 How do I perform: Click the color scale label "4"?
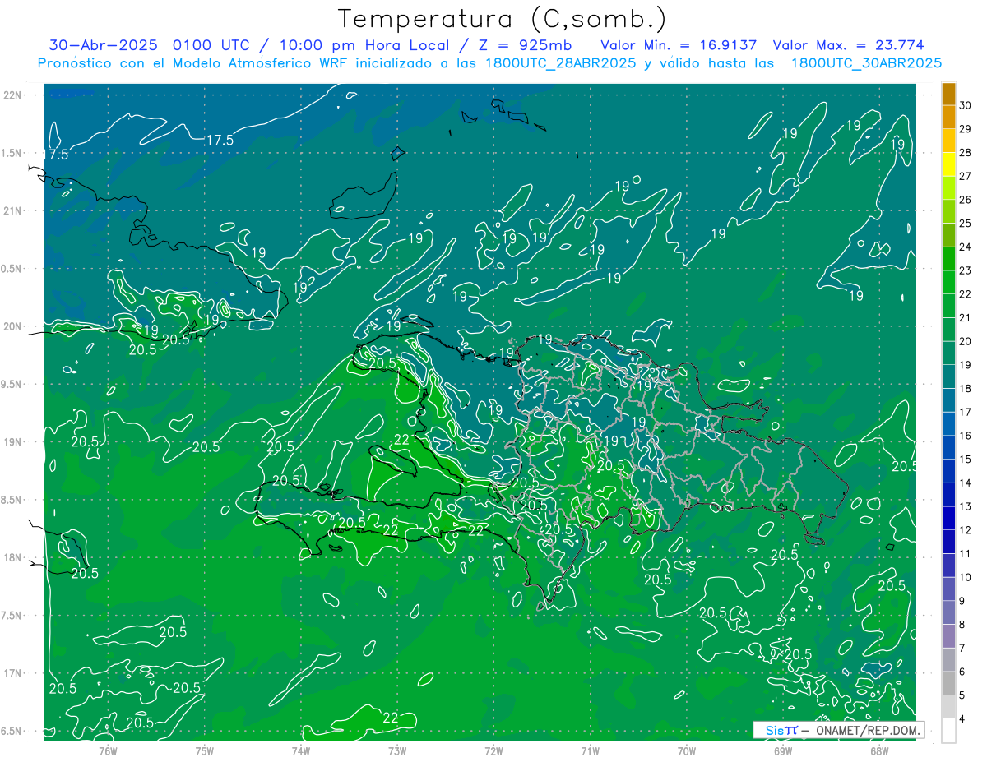[962, 719]
